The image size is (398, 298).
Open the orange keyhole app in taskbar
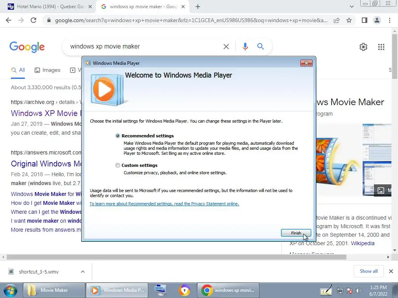point(185,290)
